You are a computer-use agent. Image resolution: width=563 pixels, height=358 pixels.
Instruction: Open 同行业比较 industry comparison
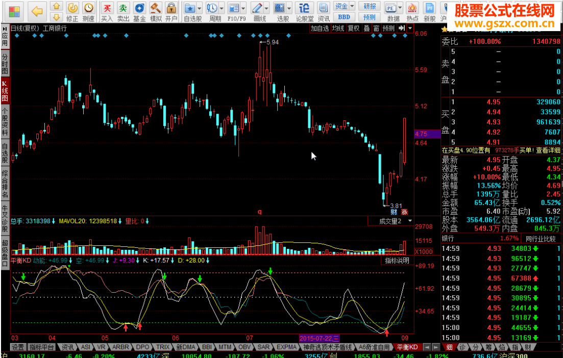click(541, 239)
